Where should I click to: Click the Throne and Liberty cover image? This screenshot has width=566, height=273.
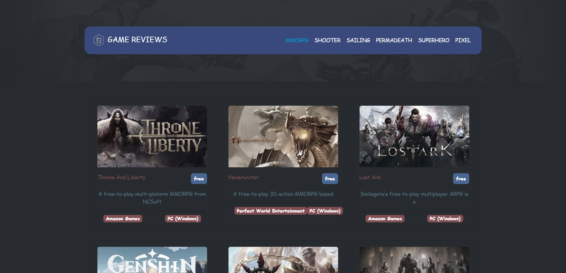[152, 136]
